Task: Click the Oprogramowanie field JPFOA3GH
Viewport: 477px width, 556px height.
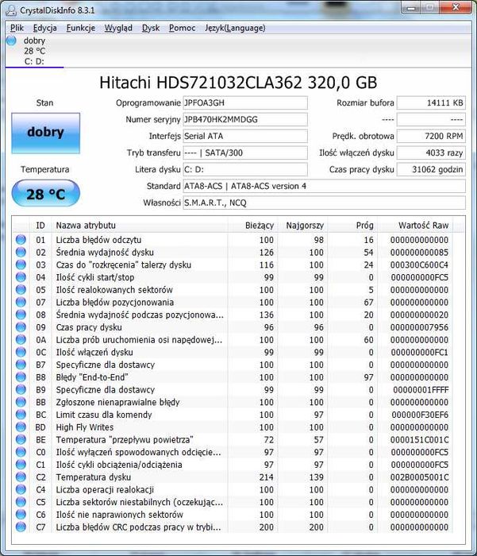Action: pyautogui.click(x=245, y=102)
